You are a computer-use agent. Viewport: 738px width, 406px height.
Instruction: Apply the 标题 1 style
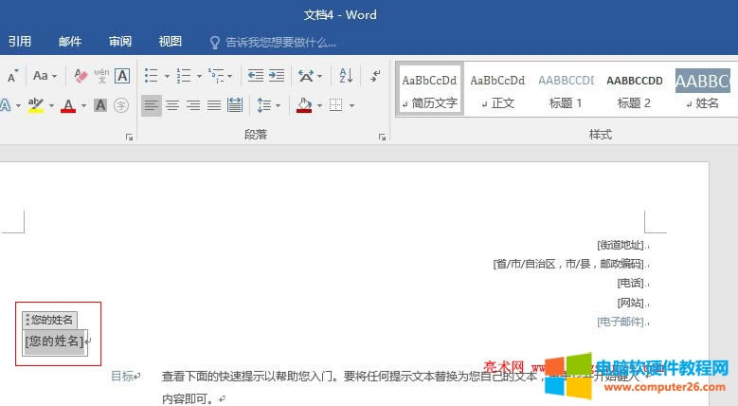(x=567, y=91)
